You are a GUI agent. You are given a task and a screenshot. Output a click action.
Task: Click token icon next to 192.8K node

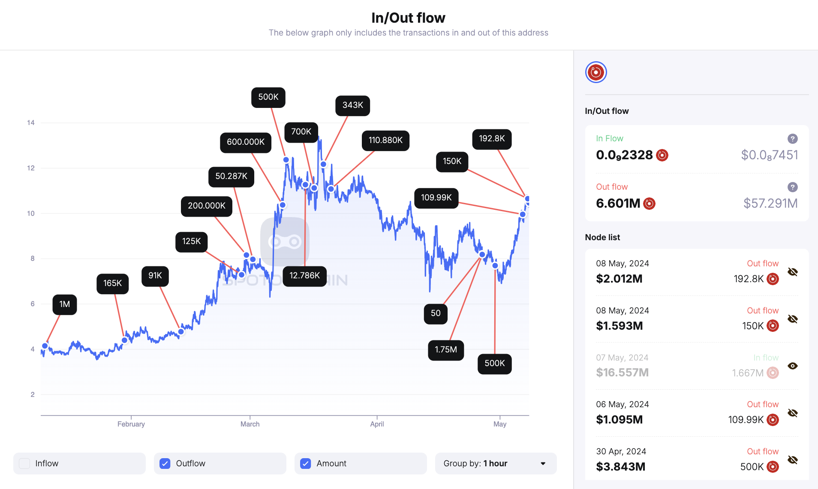click(x=773, y=279)
